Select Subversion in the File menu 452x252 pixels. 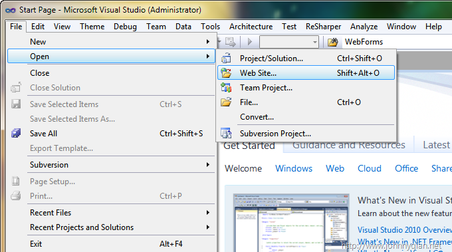(x=111, y=165)
